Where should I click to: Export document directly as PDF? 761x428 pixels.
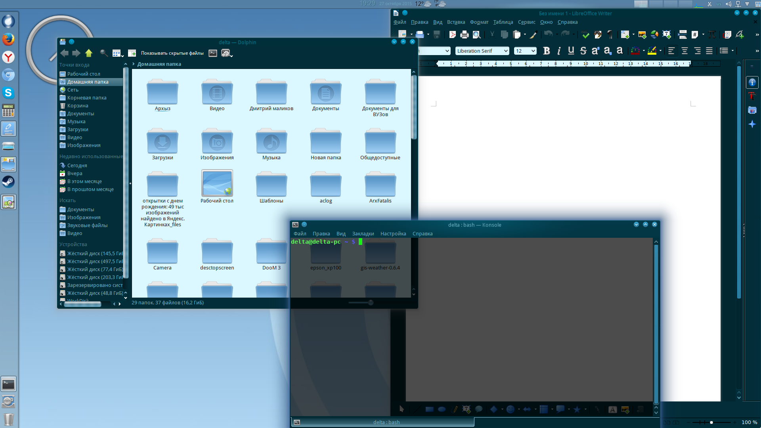click(452, 35)
